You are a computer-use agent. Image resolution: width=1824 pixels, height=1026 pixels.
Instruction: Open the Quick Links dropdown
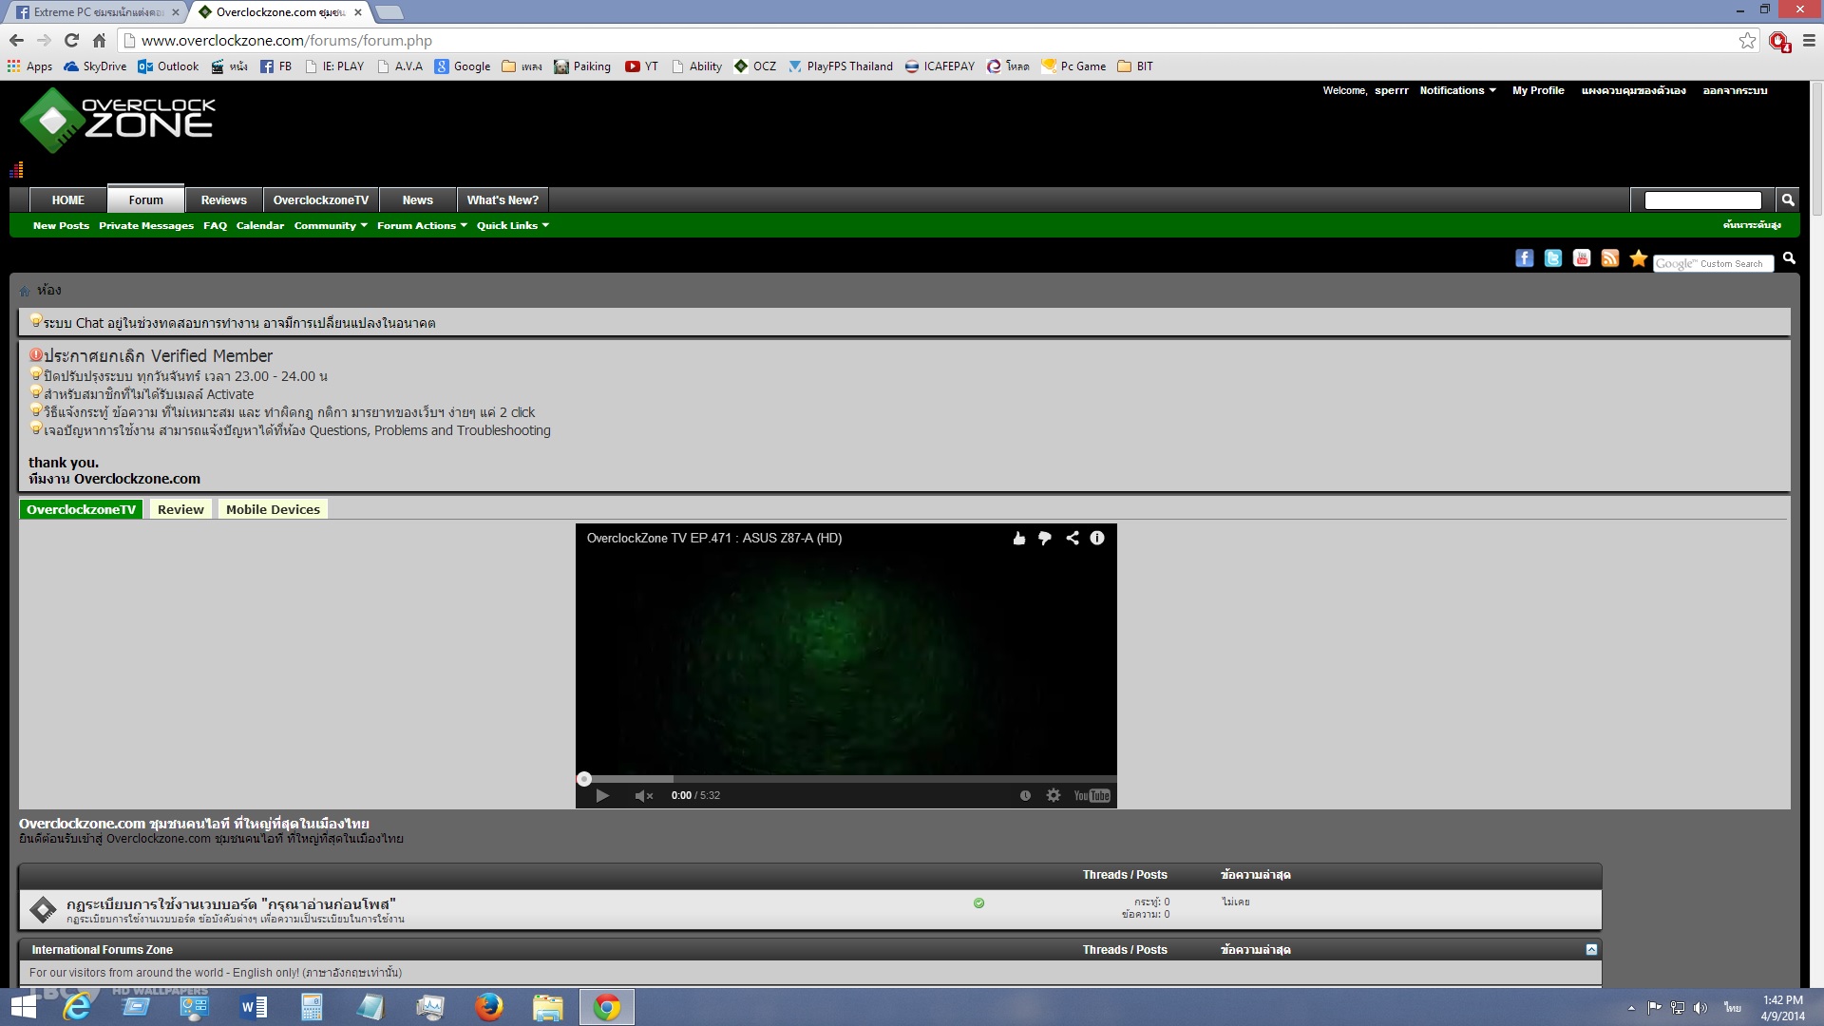tap(512, 225)
